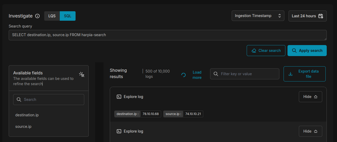Viewport: 337px width, 142px height.
Task: Click the second Explore log label
Action: 133,131
